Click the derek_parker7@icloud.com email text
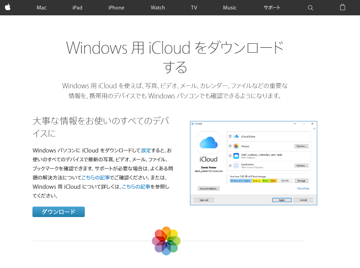The width and height of the screenshot is (360, 268). pos(209,171)
